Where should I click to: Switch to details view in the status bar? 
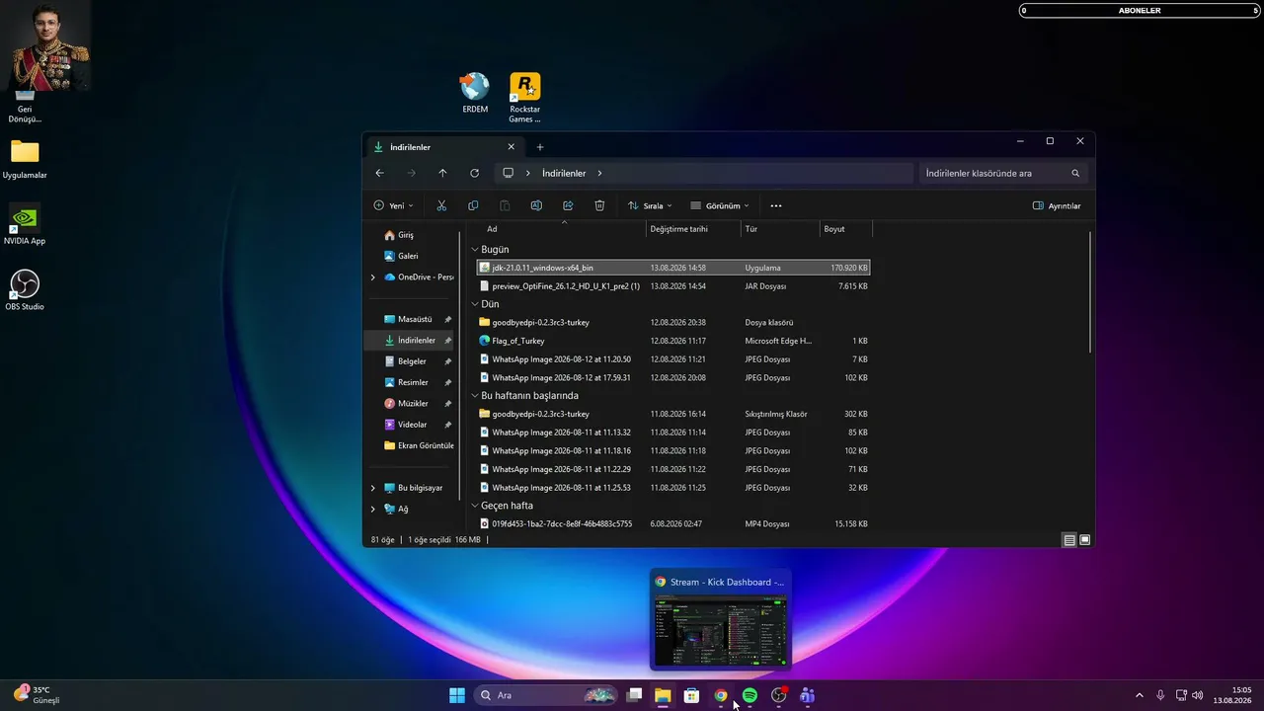tap(1069, 540)
